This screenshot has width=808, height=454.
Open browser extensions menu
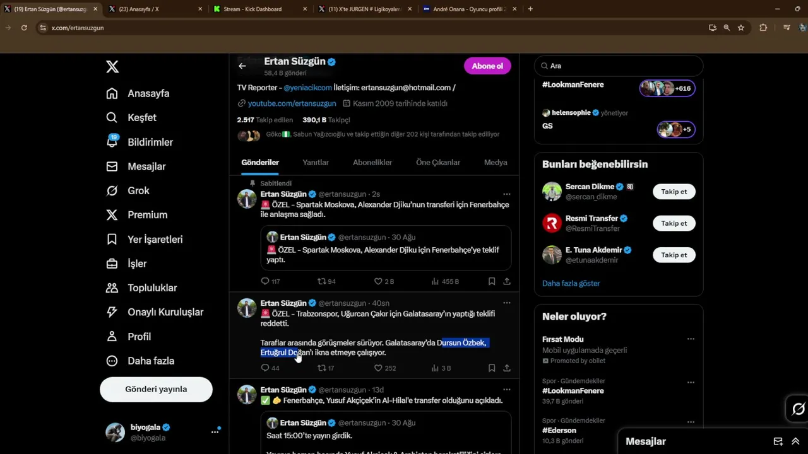tap(763, 28)
